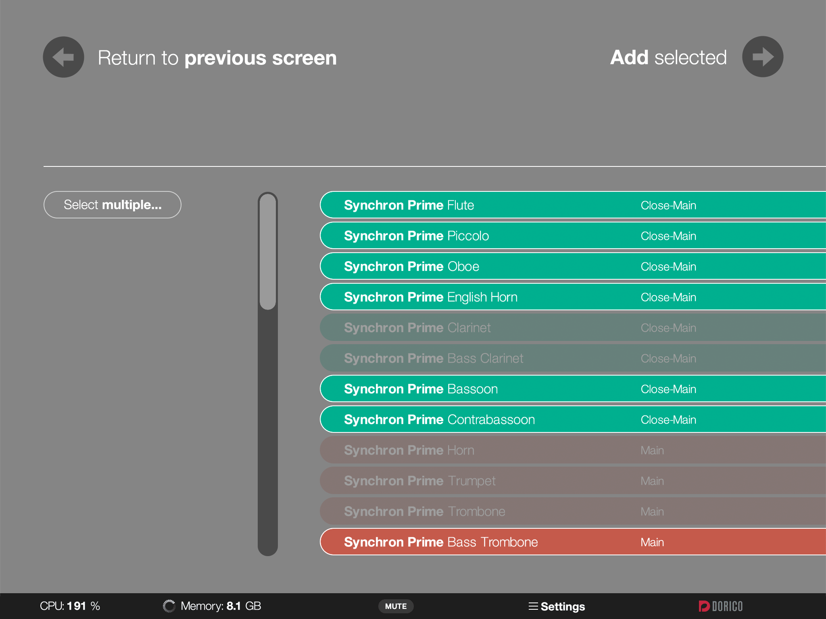Toggle the MUTE button
Image resolution: width=826 pixels, height=619 pixels.
(x=396, y=606)
